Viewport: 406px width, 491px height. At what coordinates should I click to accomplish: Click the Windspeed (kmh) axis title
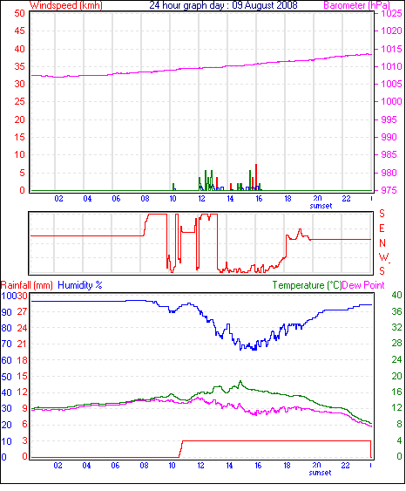pos(66,5)
